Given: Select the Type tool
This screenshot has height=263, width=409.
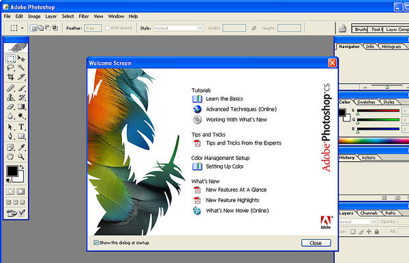Looking at the screenshot, I should coord(21,127).
